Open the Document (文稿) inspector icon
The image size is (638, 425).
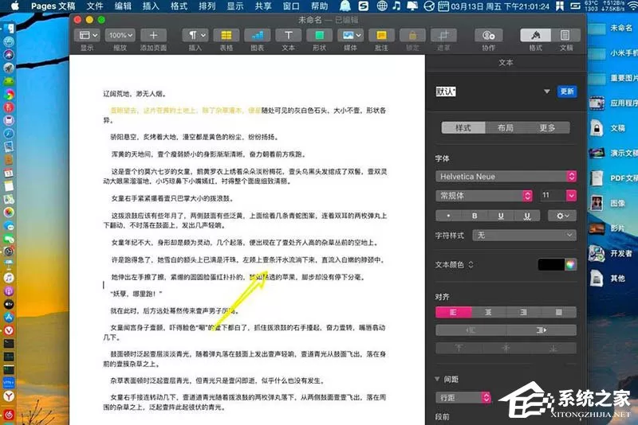pos(565,36)
